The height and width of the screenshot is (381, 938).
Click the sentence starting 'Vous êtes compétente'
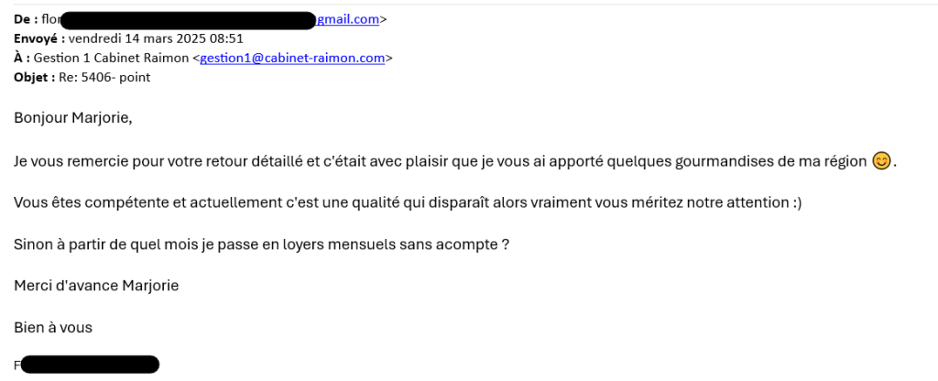tap(408, 202)
